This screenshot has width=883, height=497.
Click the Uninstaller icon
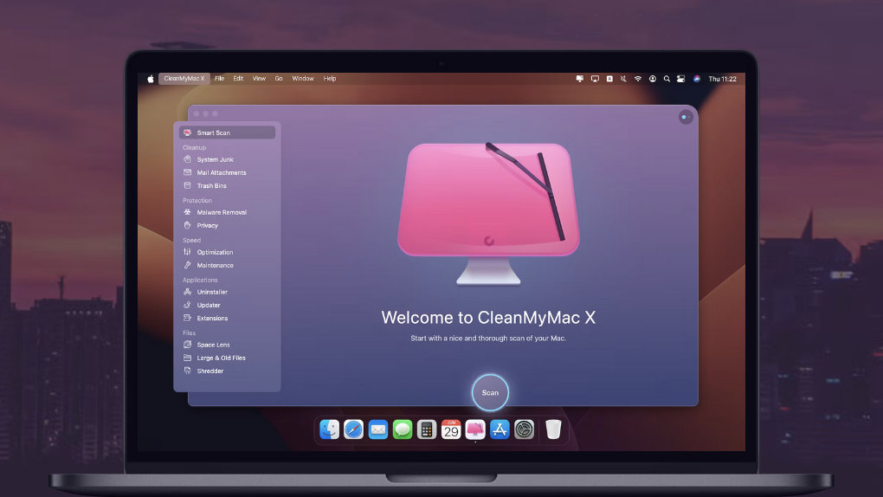click(x=188, y=292)
